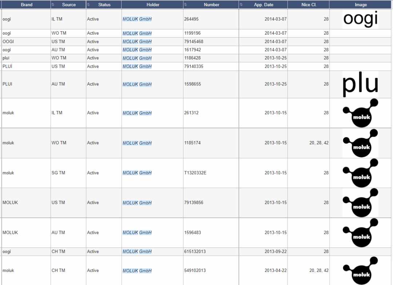View moluk logo image for number T1320332E
Image resolution: width=393 pixels, height=285 pixels.
click(x=360, y=173)
